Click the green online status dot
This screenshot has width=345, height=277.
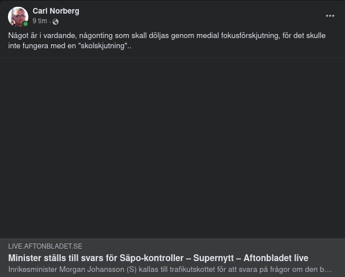tap(26, 24)
